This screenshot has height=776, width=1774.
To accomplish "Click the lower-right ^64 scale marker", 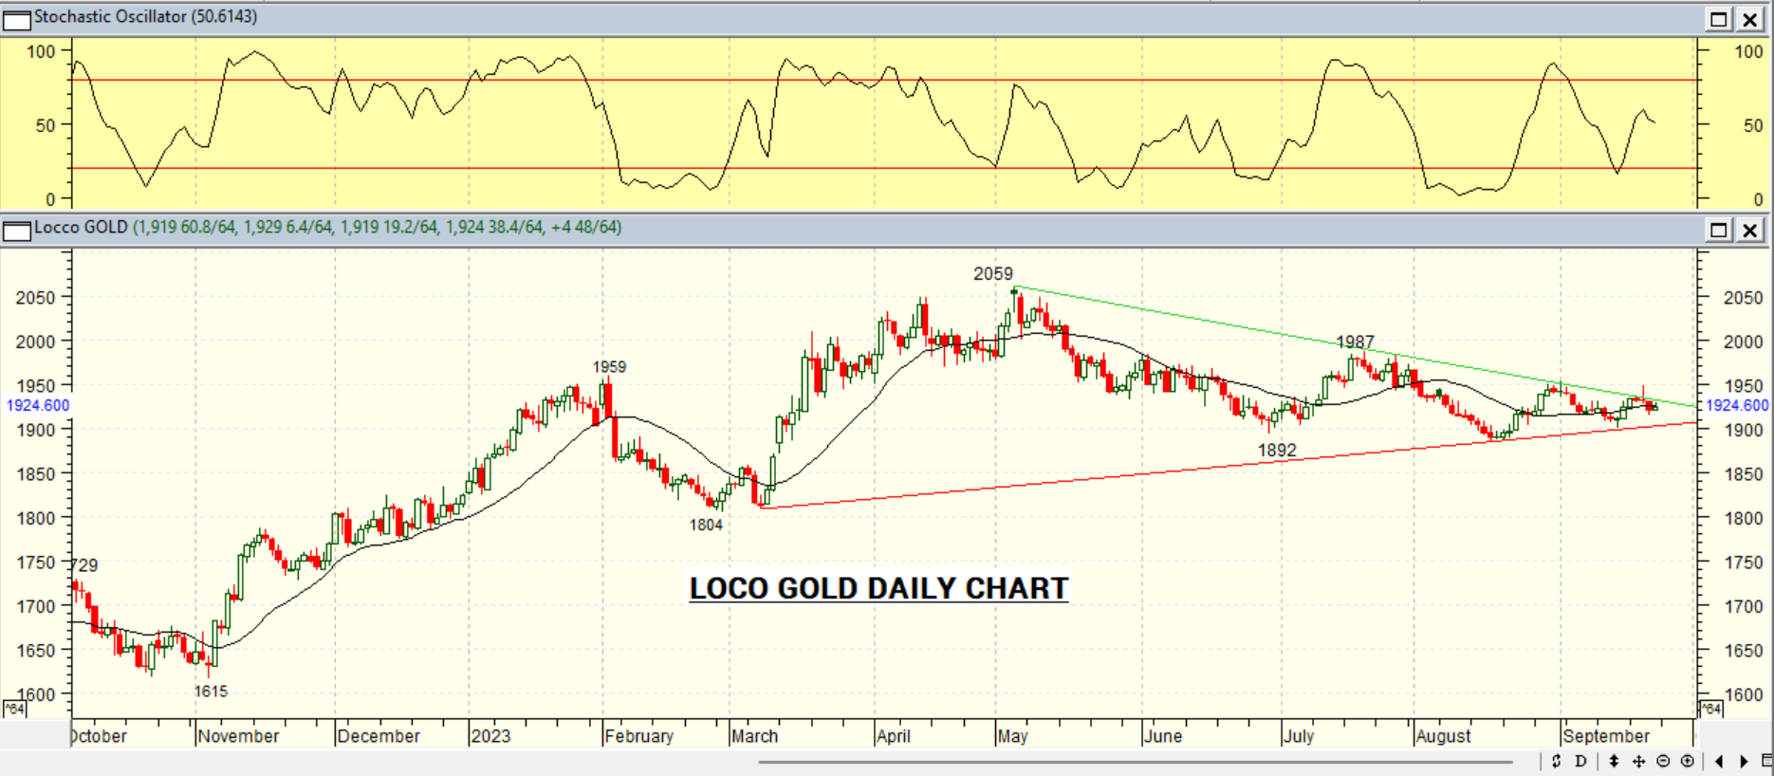I will [1709, 709].
